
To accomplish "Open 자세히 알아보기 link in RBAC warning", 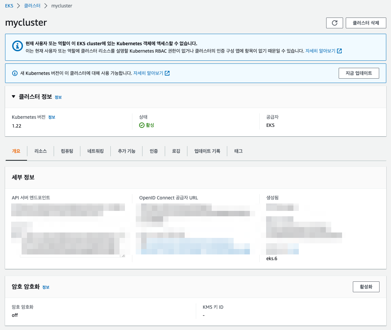I will coord(320,51).
